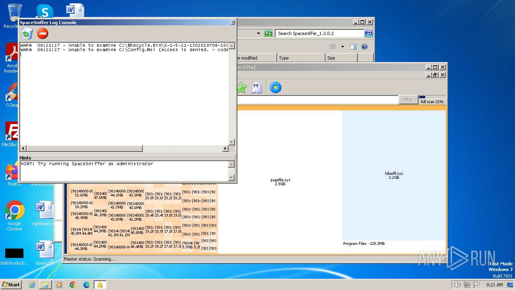Select the Program Files - 228.3MB block

tap(394, 247)
